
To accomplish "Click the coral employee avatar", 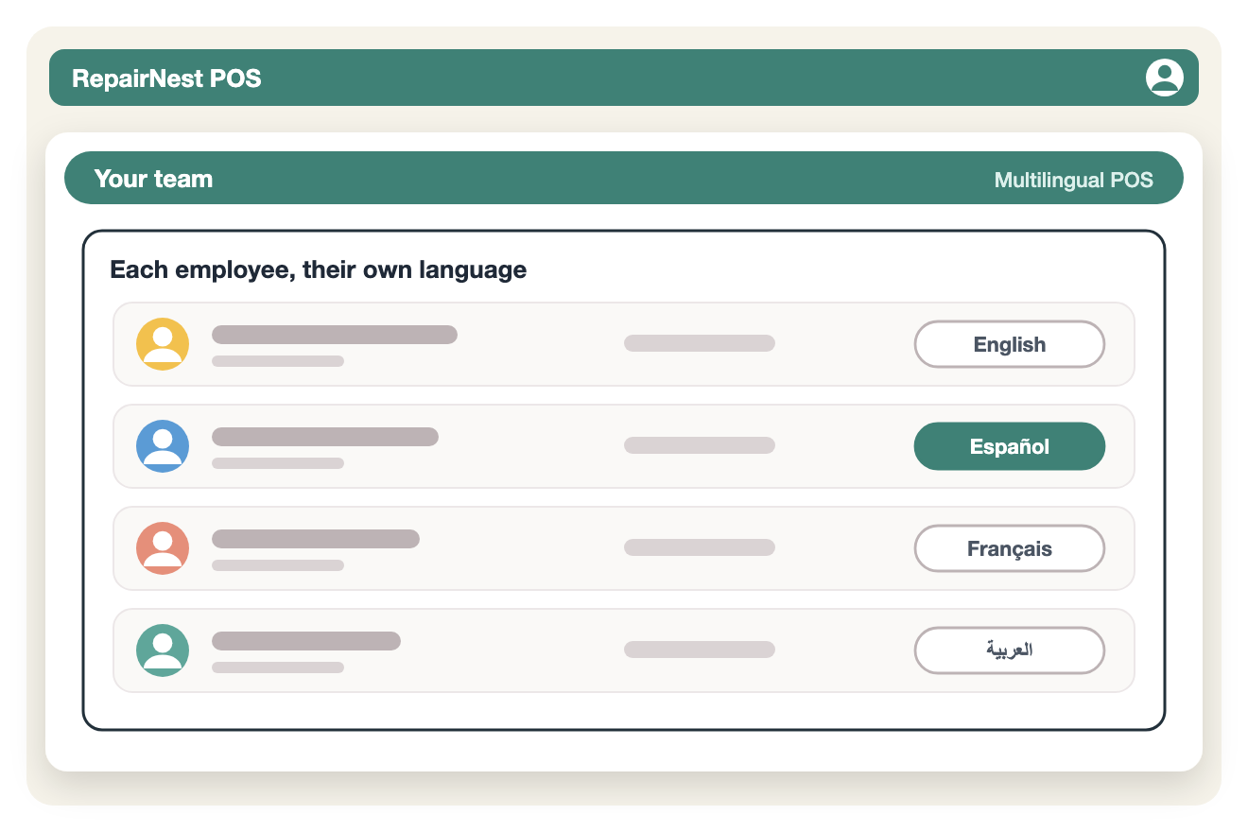I will click(163, 548).
